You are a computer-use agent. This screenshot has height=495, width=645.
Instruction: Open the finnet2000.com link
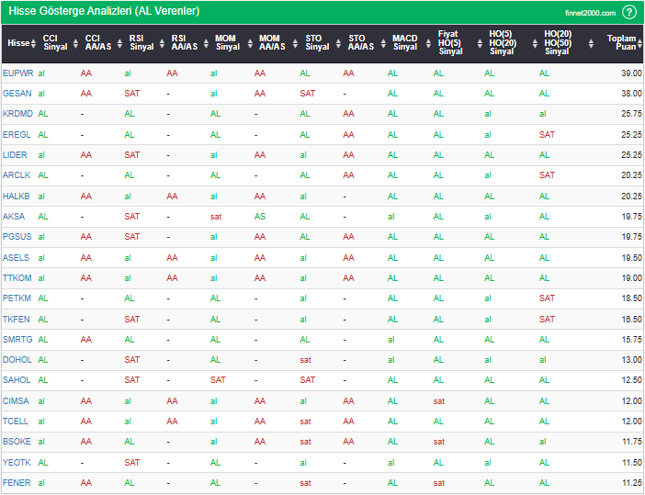tap(591, 12)
